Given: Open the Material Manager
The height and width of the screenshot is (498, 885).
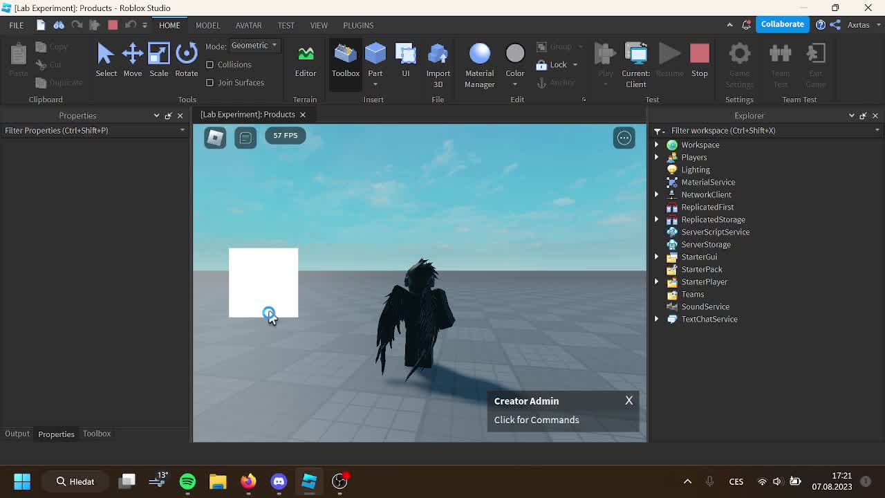Looking at the screenshot, I should pos(479,66).
